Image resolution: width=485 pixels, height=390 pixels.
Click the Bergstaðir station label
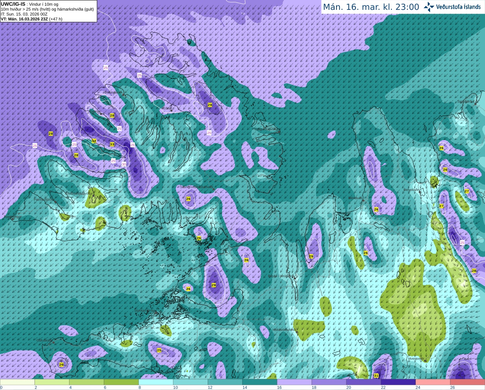coord(412,190)
